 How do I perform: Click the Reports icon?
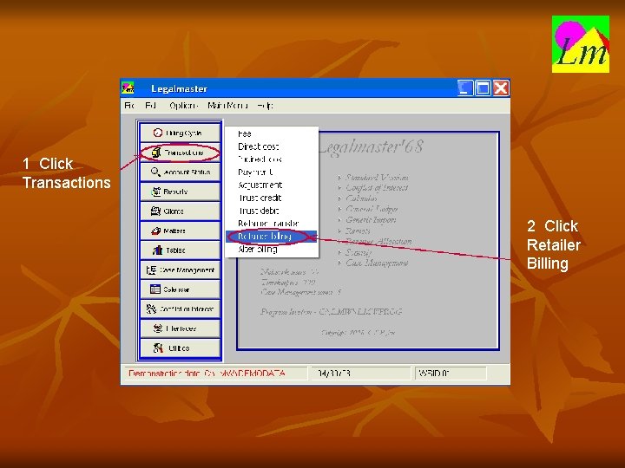(x=156, y=192)
